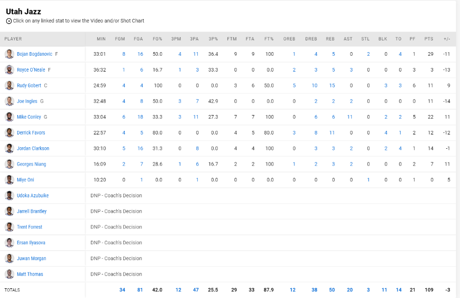The image size is (460, 298).
Task: Go to Rudy Gobert's profile link
Action: (29, 85)
